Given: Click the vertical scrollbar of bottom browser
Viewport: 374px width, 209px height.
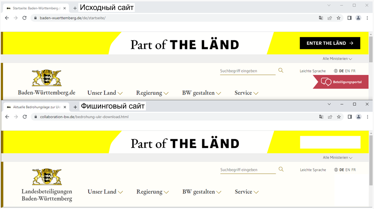Looking at the screenshot, I should [x=371, y=160].
